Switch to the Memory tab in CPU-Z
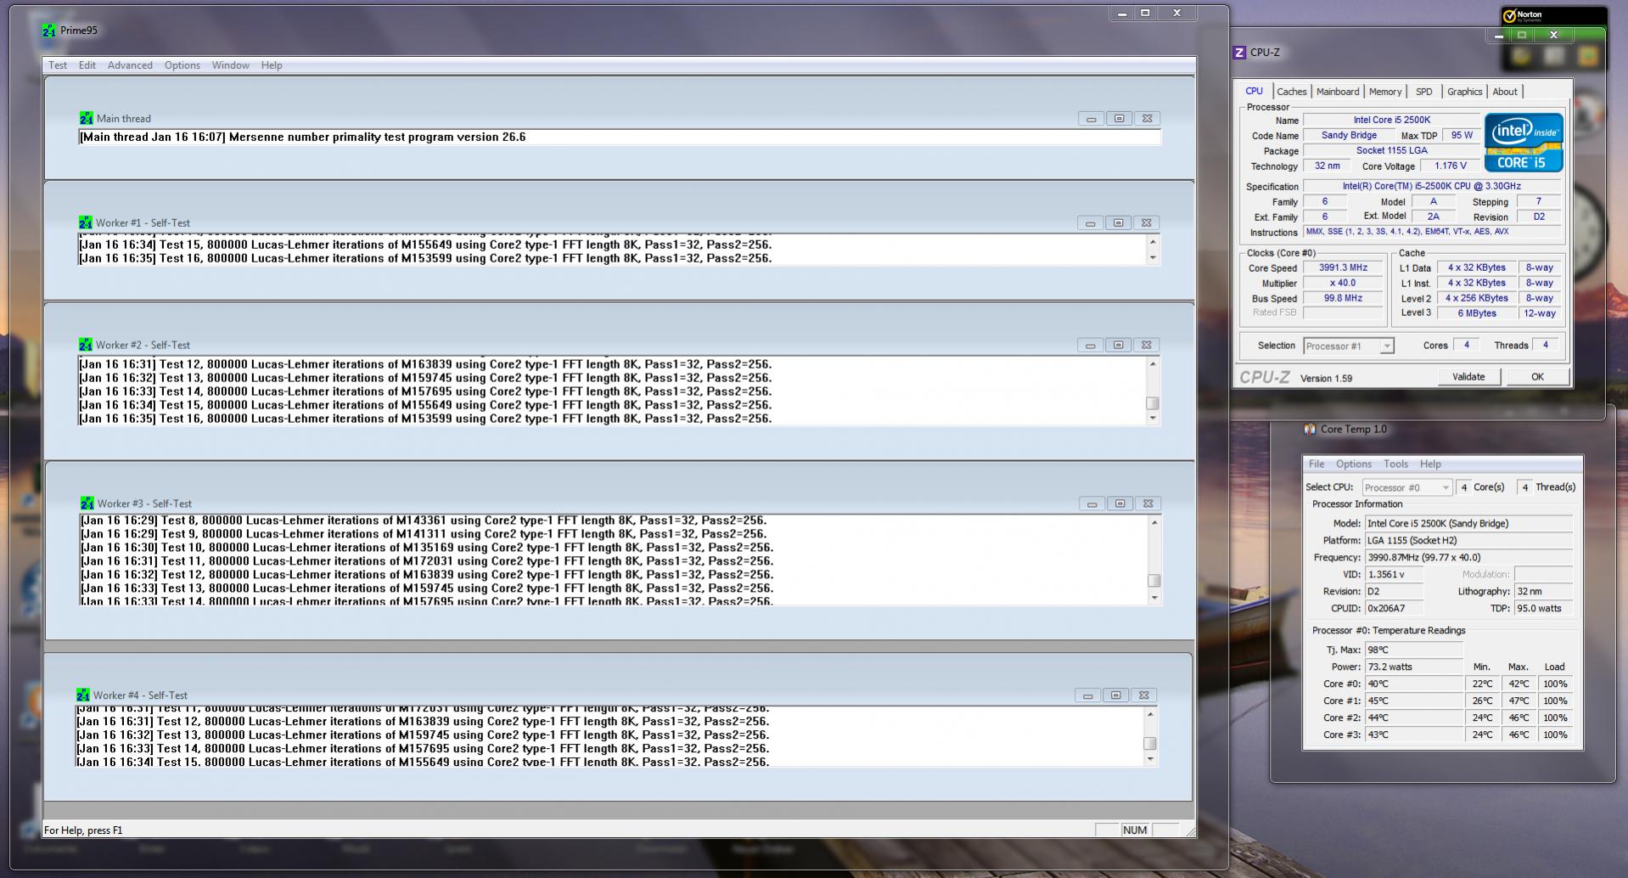This screenshot has width=1628, height=878. coord(1385,92)
